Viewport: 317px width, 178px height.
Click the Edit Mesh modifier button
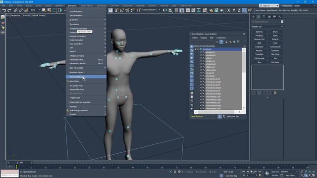pos(275,62)
